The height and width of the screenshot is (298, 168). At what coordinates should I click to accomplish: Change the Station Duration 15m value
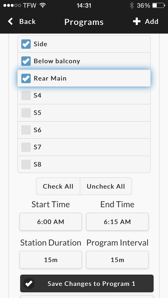click(x=51, y=260)
